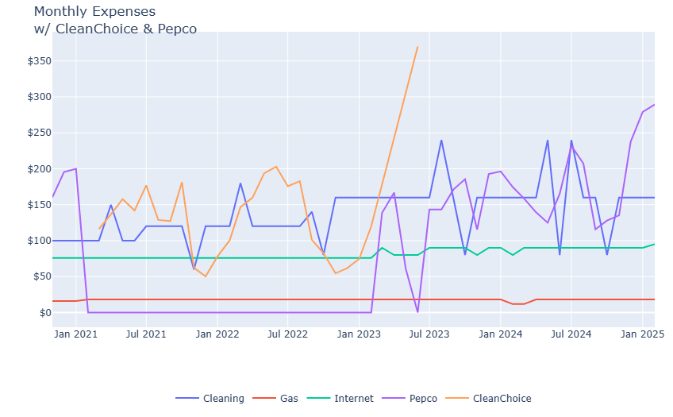The width and height of the screenshot is (673, 417).
Task: Toggle the CleanChoice legend entry
Action: point(502,399)
